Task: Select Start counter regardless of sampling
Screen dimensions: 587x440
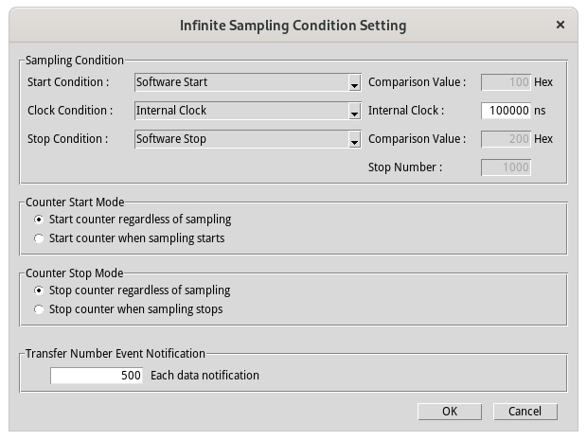Action: pyautogui.click(x=39, y=220)
